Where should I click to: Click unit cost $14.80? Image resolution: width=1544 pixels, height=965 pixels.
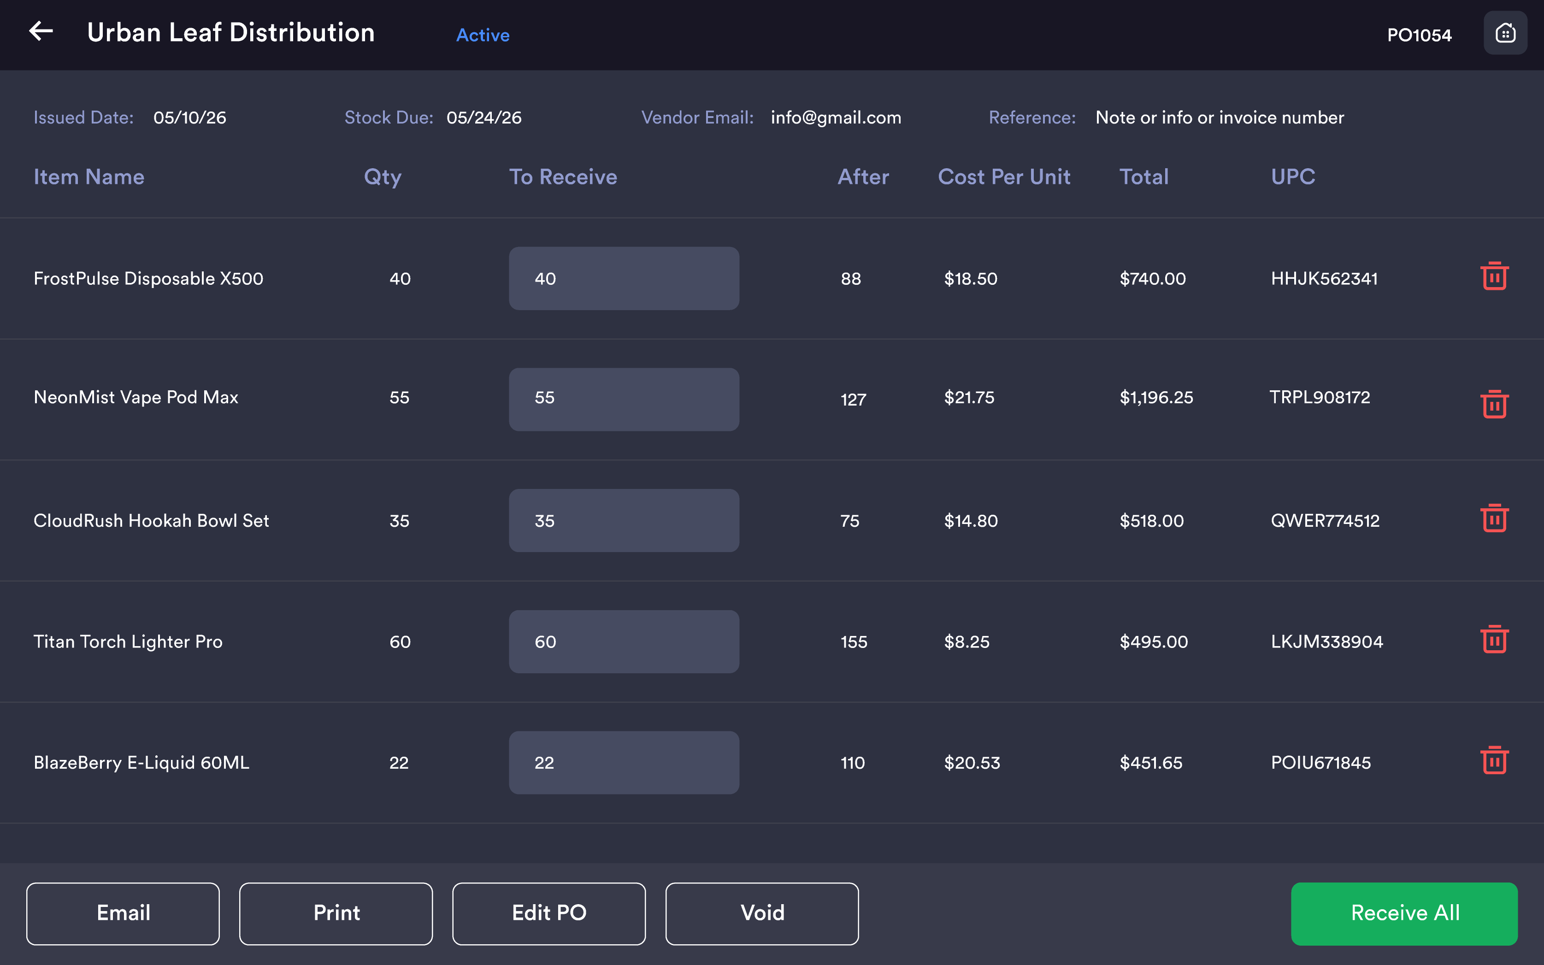tap(971, 521)
